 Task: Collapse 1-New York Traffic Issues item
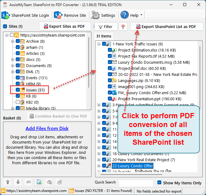[x=99, y=44]
